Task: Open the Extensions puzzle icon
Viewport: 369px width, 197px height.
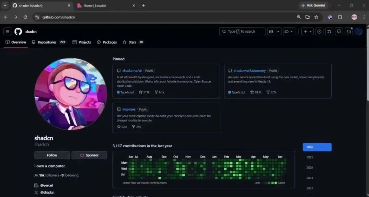Action: pos(340,17)
